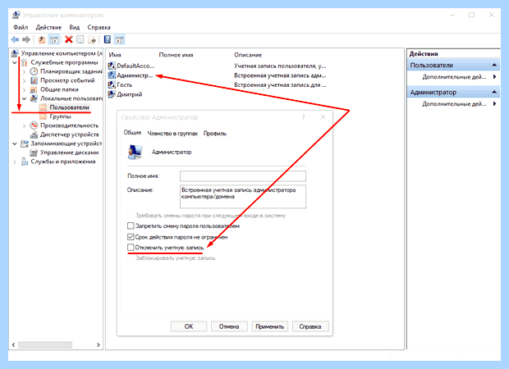The image size is (509, 369).
Task: Collapse Локальные пользователи node
Action: pyautogui.click(x=24, y=98)
